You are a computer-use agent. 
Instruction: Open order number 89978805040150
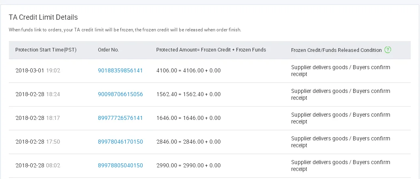[120, 166]
